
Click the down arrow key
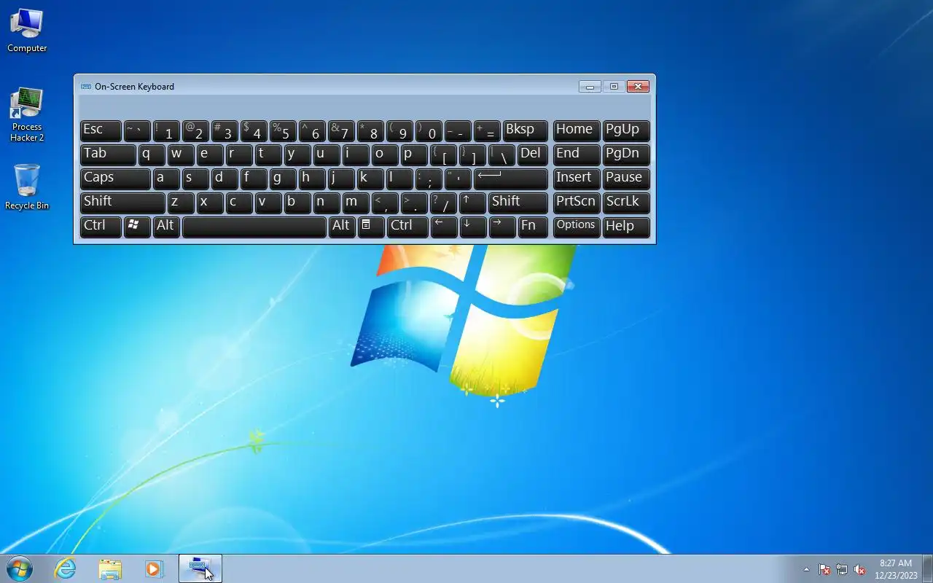click(x=473, y=227)
